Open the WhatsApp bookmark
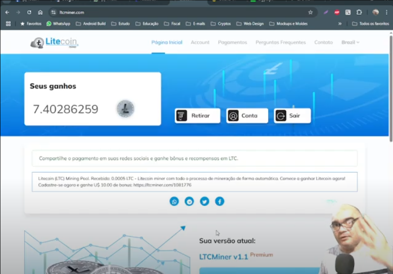This screenshot has width=393, height=274. click(x=58, y=23)
